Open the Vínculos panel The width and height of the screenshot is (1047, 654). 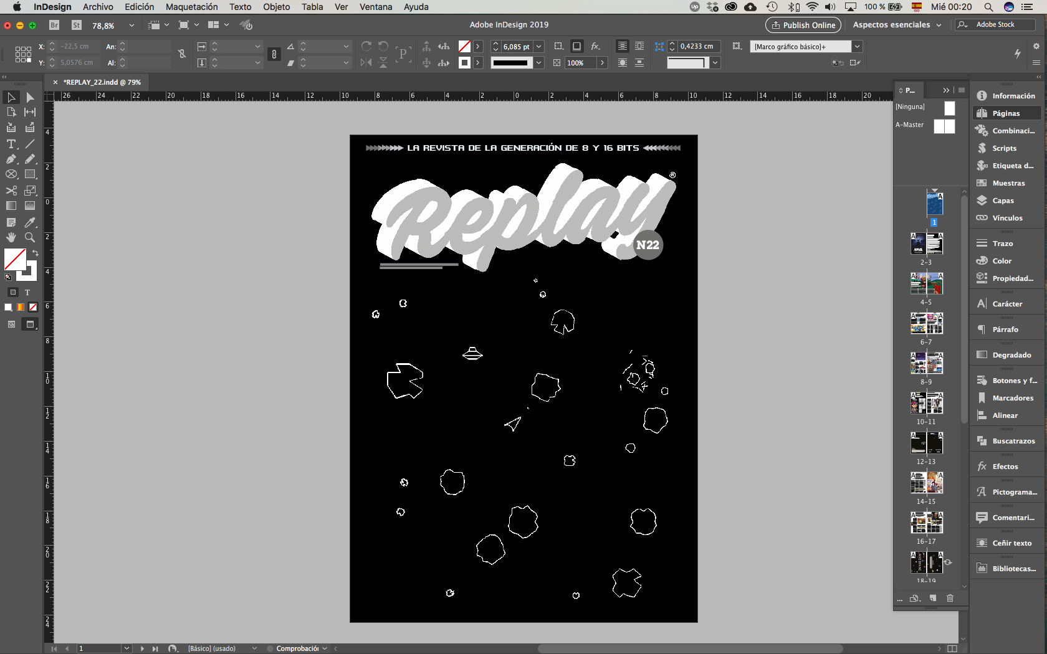[1007, 218]
